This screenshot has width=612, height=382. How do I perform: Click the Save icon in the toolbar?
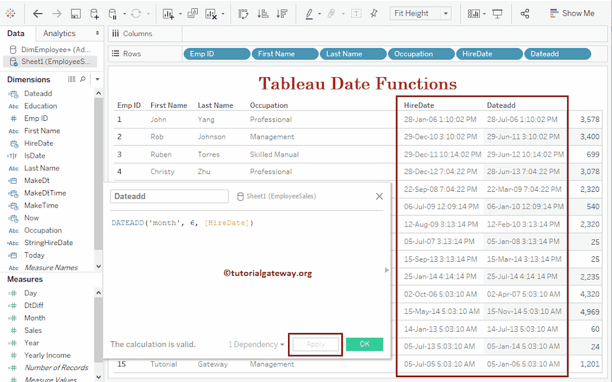click(x=76, y=13)
